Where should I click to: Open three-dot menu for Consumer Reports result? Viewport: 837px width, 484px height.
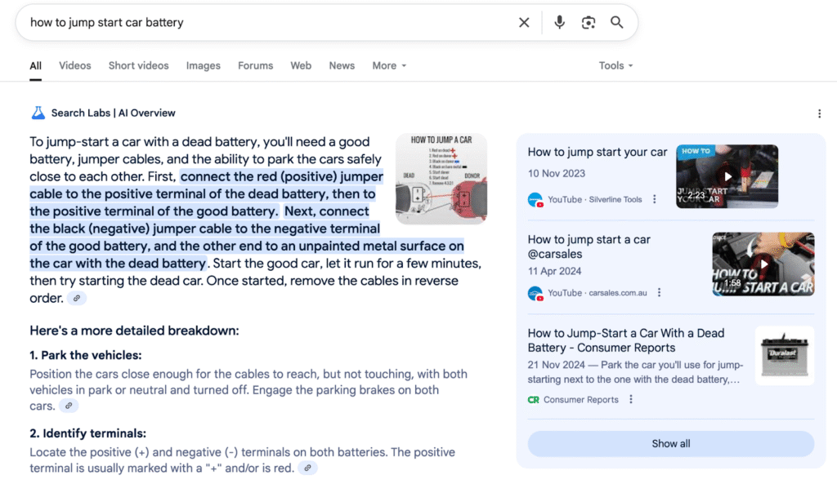click(x=631, y=400)
